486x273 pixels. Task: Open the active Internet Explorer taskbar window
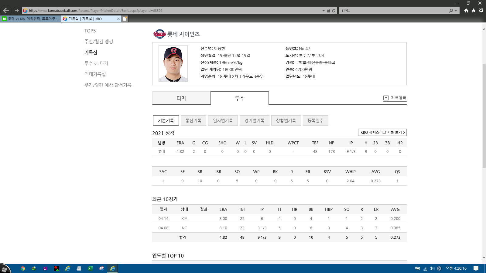coord(113,268)
